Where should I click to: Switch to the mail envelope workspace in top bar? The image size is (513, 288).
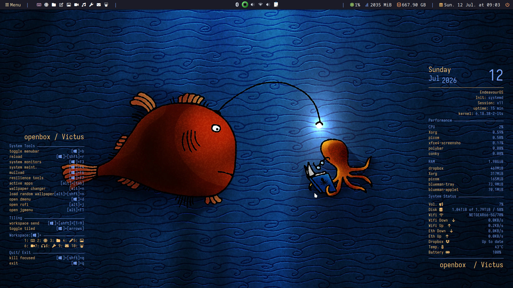tap(99, 5)
